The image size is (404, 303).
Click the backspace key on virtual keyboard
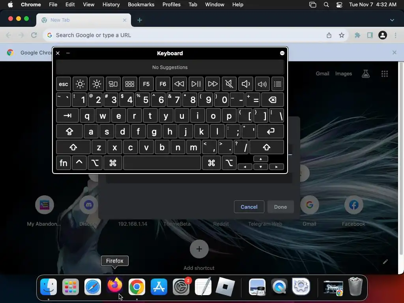273,100
